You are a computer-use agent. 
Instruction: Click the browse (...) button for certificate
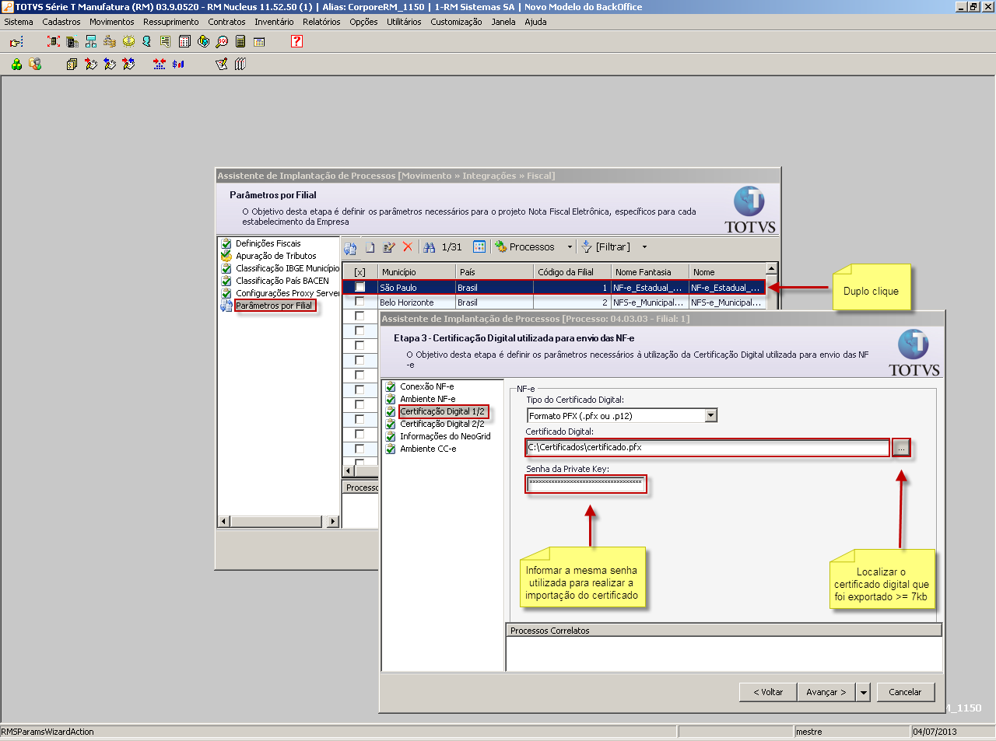901,448
